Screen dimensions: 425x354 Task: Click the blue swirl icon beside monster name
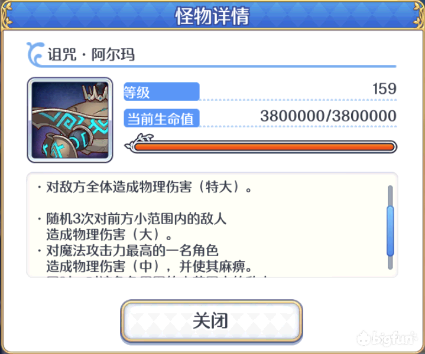click(x=35, y=54)
